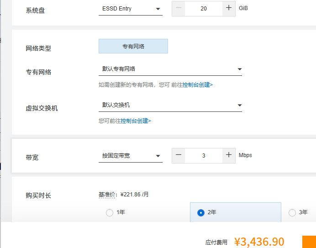Viewport: 316px width, 248px height.
Task: Expand the 默认交换机 dropdown
Action: pyautogui.click(x=170, y=105)
